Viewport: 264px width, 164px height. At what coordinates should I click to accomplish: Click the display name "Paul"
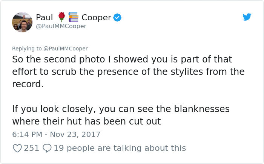point(45,17)
